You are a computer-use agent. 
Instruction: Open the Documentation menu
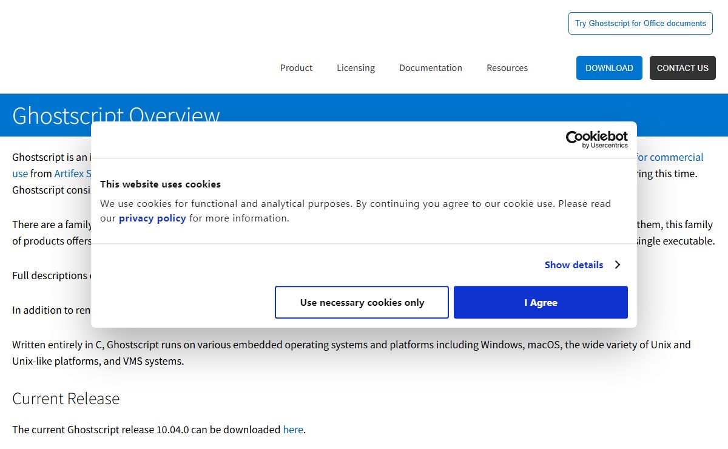click(x=431, y=68)
